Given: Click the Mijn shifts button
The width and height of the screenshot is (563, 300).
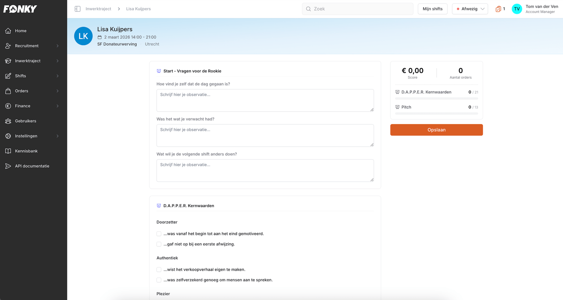Looking at the screenshot, I should tap(433, 9).
